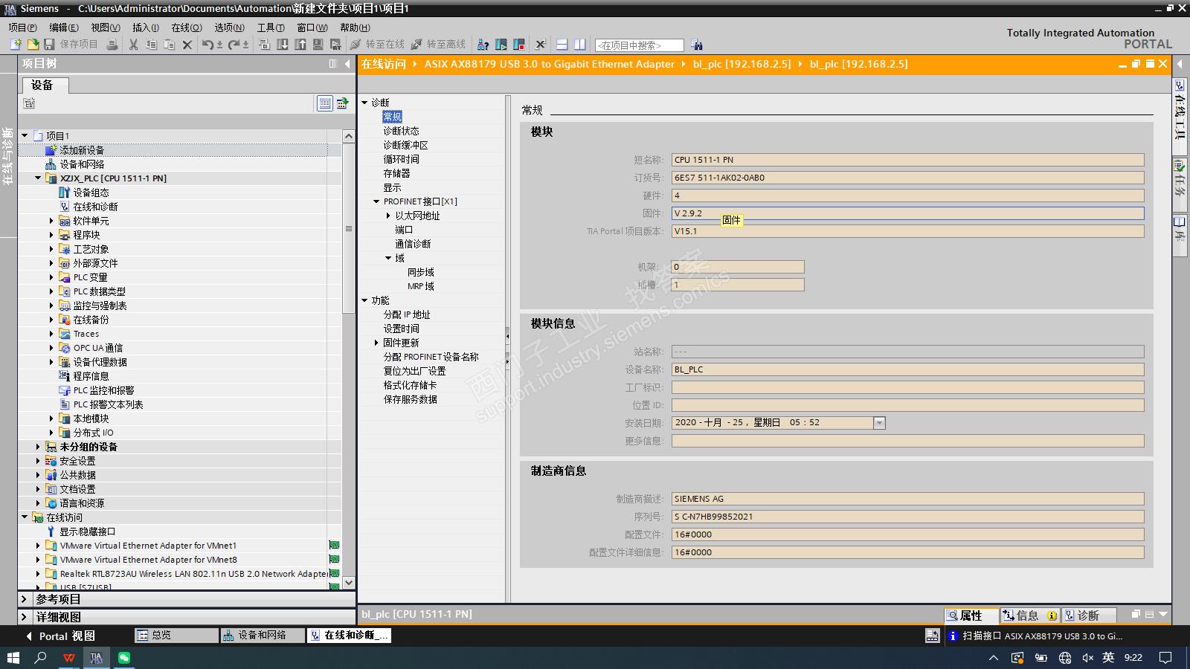Click the 转至在线 button
This screenshot has width=1190, height=669.
tap(378, 45)
